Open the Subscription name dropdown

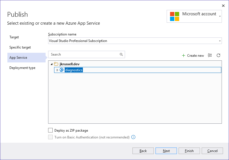(x=220, y=41)
